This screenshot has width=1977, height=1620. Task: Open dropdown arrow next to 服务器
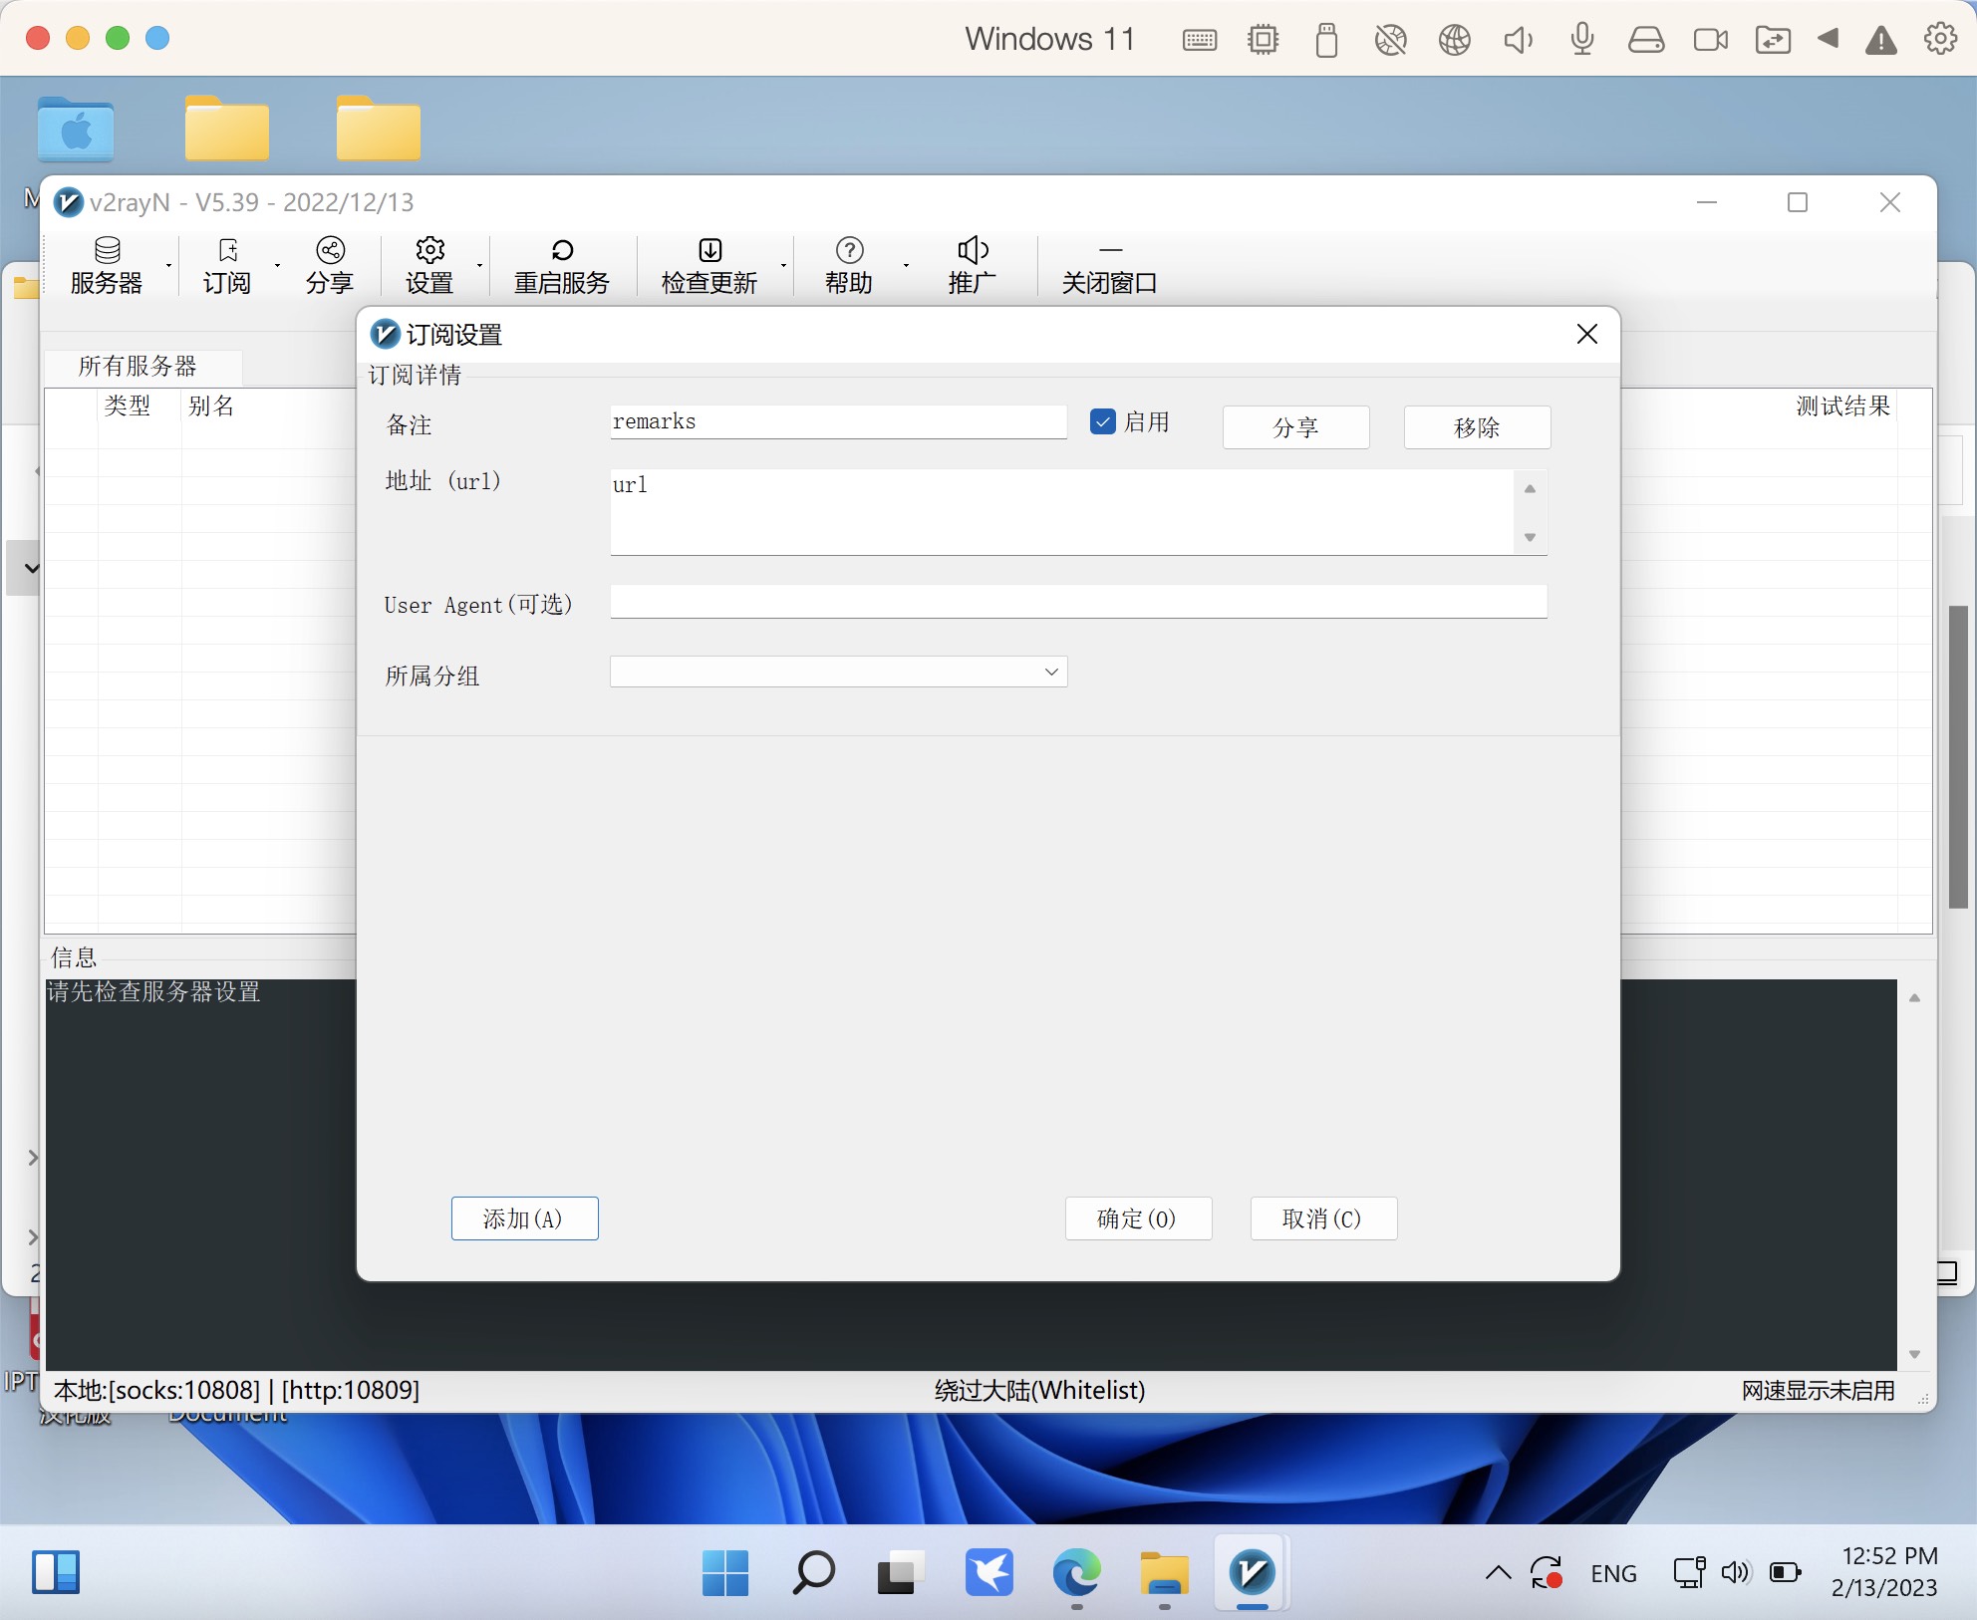(168, 266)
